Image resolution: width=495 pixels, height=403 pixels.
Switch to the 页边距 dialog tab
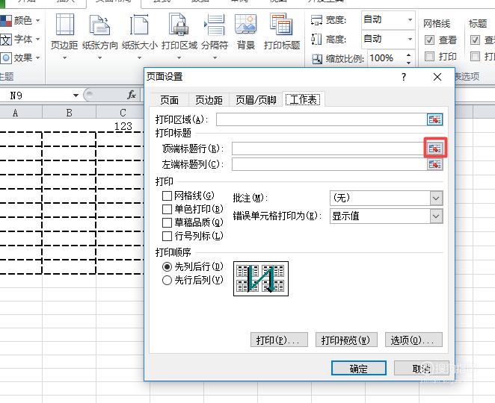[x=209, y=100]
